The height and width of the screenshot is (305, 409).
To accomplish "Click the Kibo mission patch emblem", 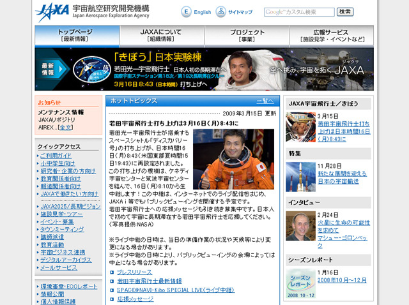I will point(92,70).
